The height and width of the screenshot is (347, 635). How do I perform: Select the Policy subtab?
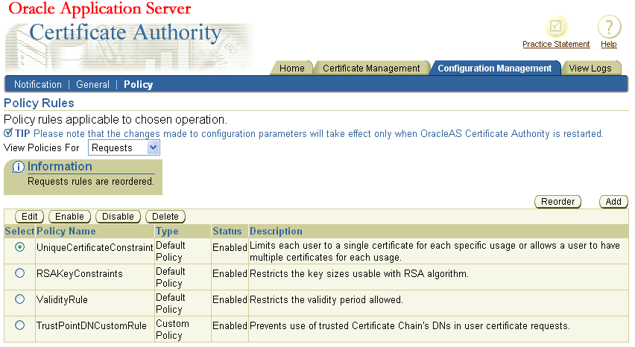(x=139, y=85)
